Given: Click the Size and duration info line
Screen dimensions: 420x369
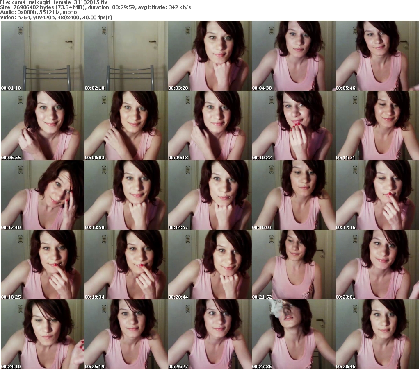Looking at the screenshot, I should click(95, 7).
